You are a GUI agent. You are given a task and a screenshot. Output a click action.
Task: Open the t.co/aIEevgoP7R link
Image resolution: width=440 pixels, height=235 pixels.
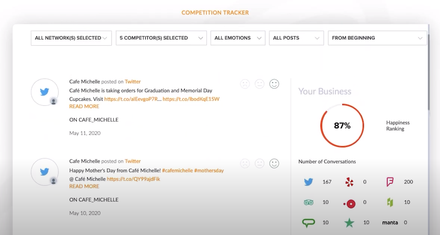tap(131, 99)
